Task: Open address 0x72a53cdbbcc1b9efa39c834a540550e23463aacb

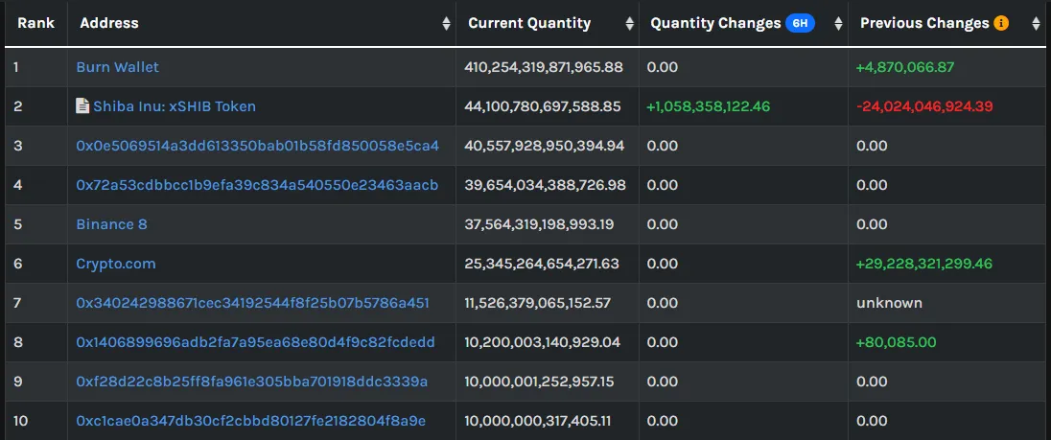Action: pyautogui.click(x=257, y=184)
